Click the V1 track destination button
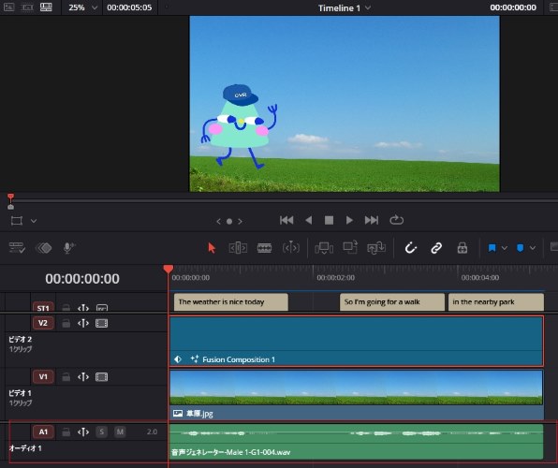558x468 pixels. point(43,376)
